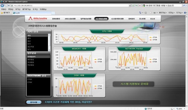Click the Ability Consulting logo

coord(38,19)
